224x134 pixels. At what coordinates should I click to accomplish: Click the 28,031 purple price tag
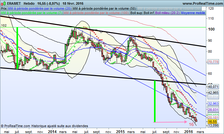pyautogui.click(x=213, y=110)
